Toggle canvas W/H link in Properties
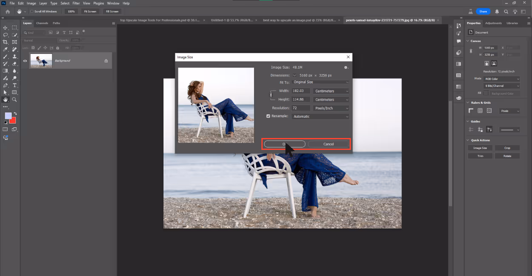The width and height of the screenshot is (532, 276). (x=471, y=51)
